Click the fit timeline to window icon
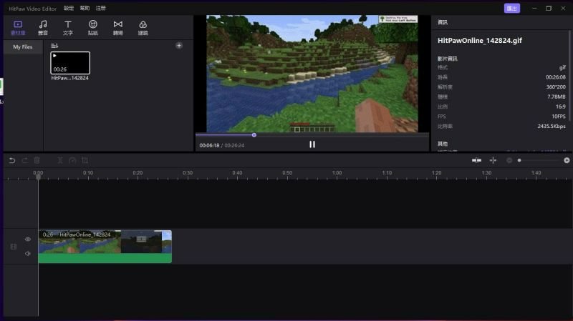Viewport: 573px width, 321px height. 476,160
